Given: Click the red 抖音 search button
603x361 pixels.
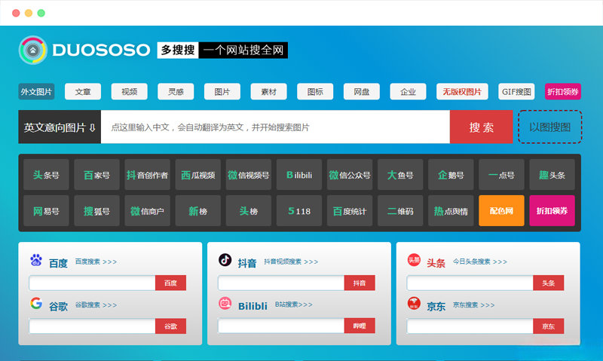Looking at the screenshot, I should 360,283.
